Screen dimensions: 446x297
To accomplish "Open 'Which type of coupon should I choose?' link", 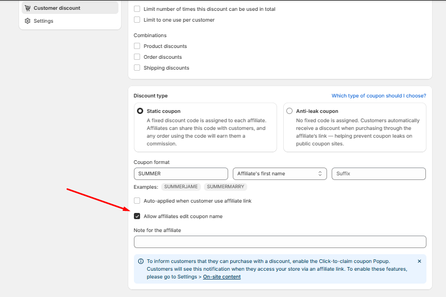I will point(379,96).
